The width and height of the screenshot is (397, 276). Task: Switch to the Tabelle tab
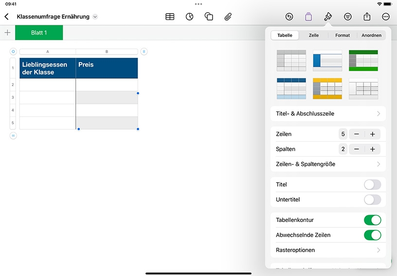[x=285, y=35]
